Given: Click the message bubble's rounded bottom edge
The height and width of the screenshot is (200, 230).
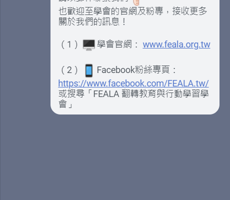Looking at the screenshot, I should tap(135, 113).
